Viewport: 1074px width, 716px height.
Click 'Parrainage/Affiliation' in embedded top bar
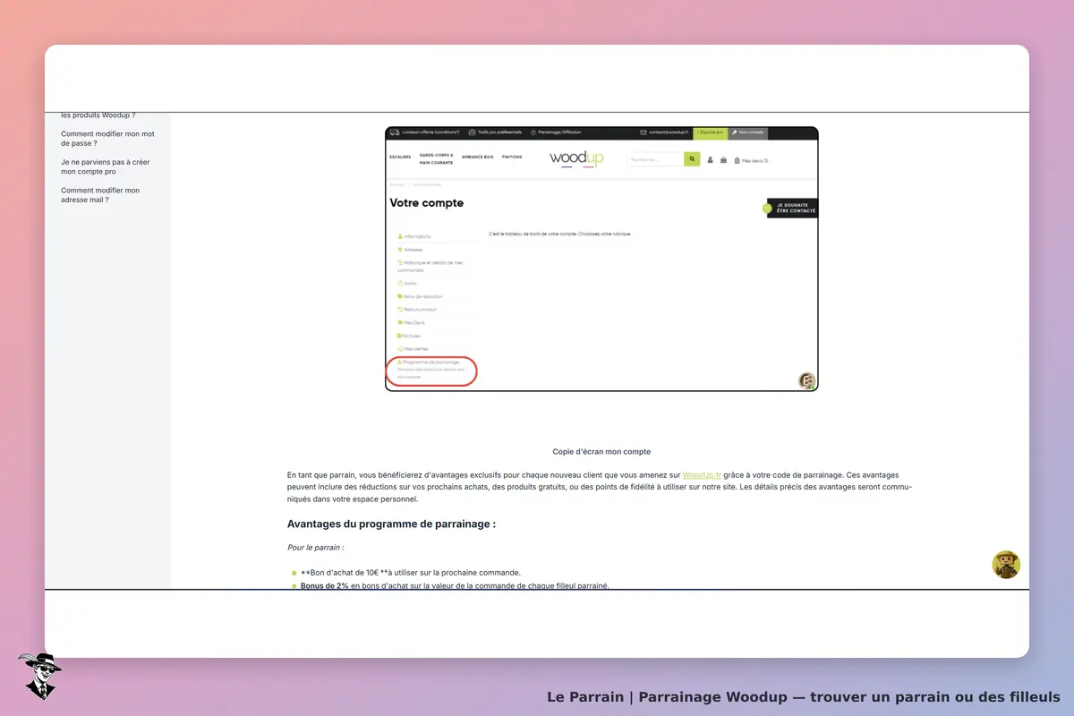(x=559, y=132)
